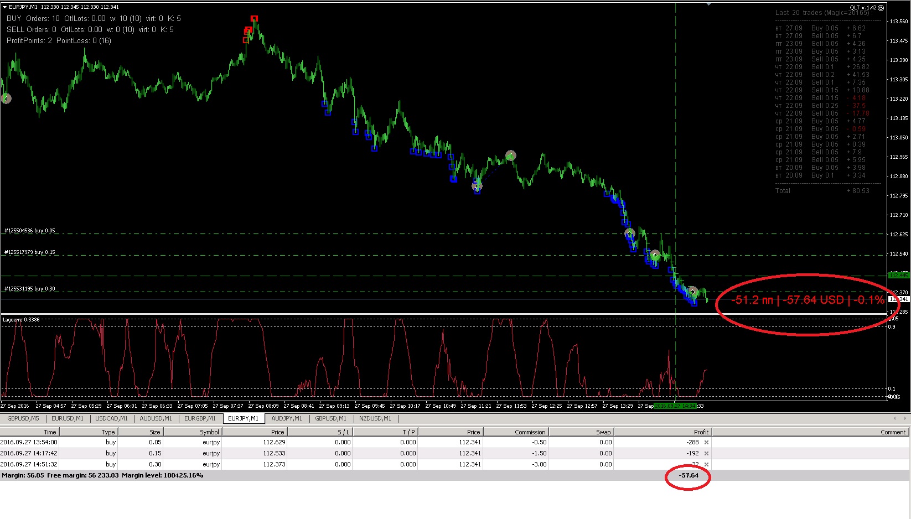
Task: Click the 'Last 20 trades (Magic=20165)' header
Action: (x=822, y=13)
